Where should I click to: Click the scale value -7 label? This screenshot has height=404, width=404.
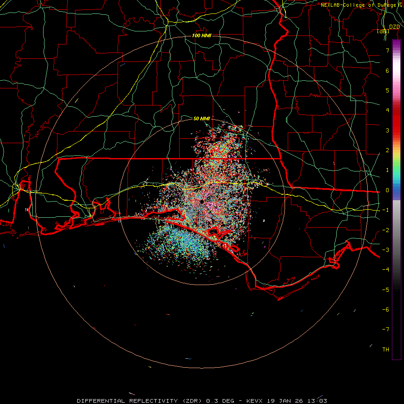(386, 329)
